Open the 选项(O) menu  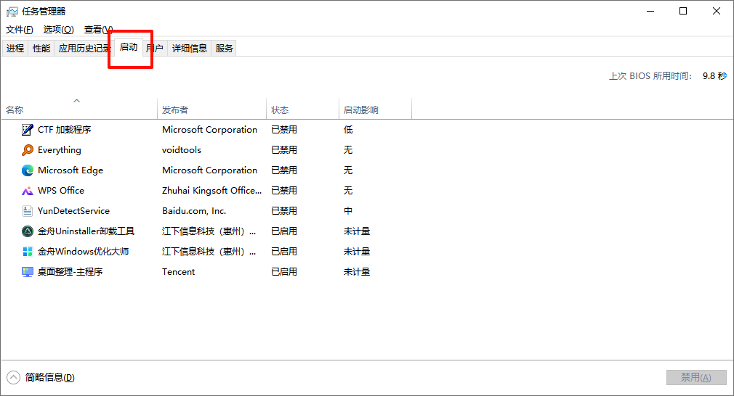point(59,30)
